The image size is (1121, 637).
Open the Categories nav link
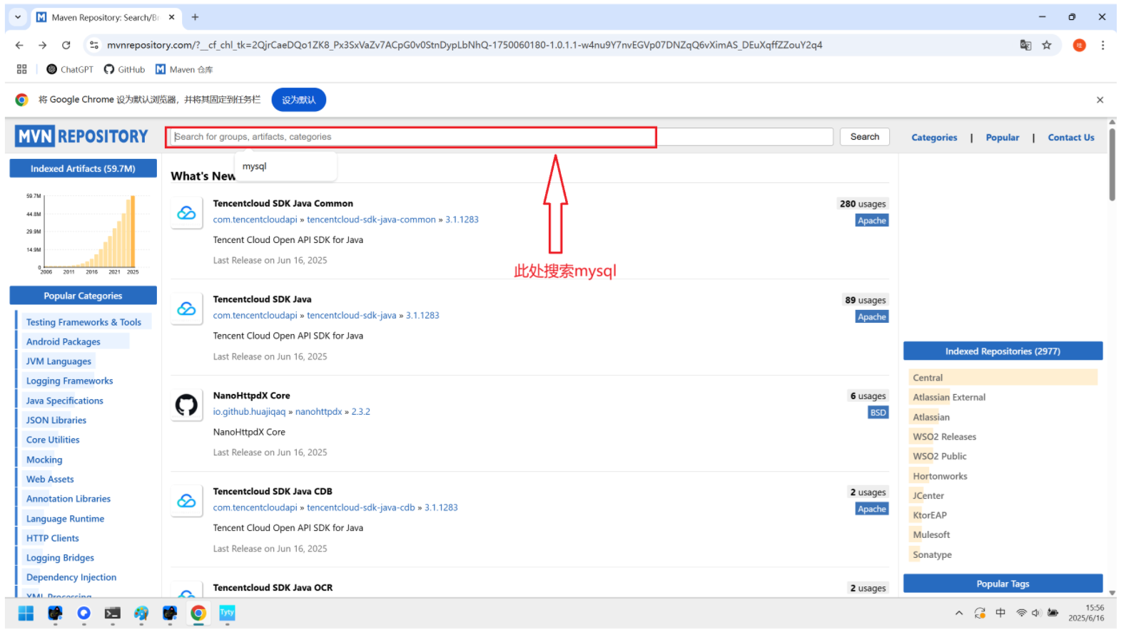pyautogui.click(x=934, y=138)
